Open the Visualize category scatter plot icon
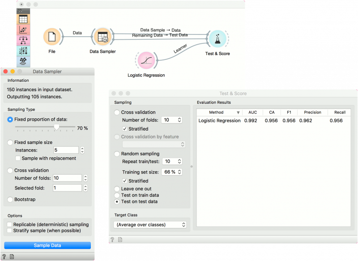 (23, 30)
